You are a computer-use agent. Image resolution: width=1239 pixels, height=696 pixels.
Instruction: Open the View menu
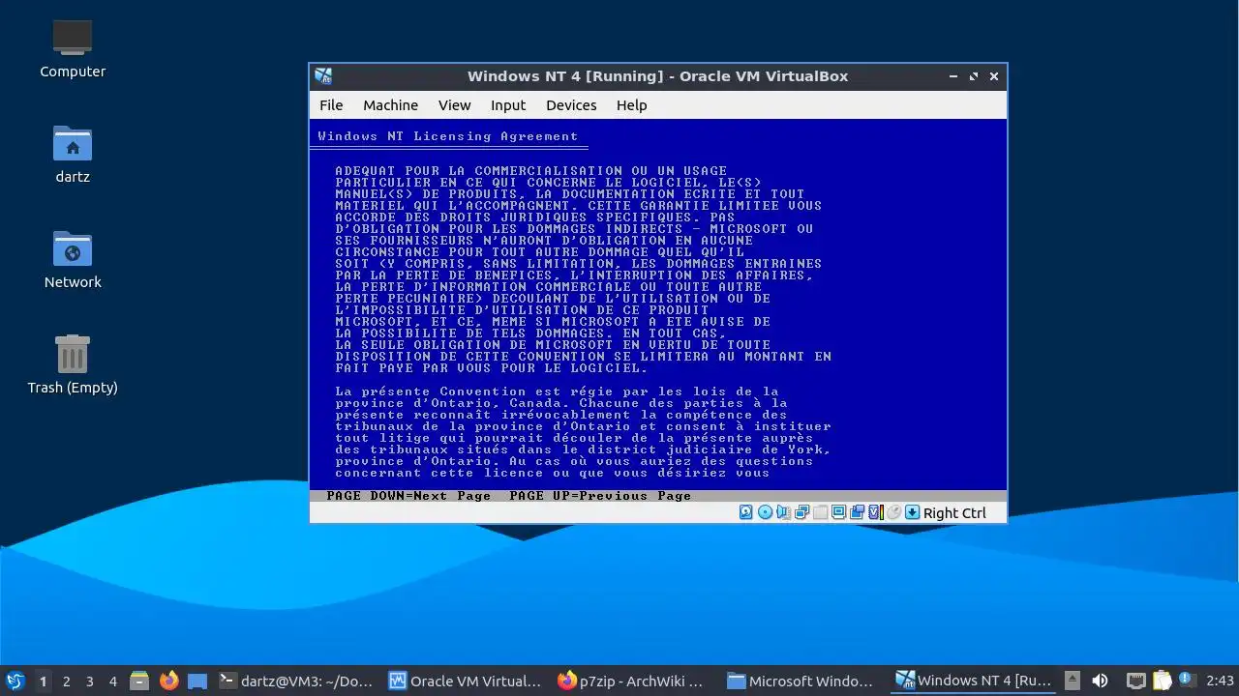[x=454, y=105]
